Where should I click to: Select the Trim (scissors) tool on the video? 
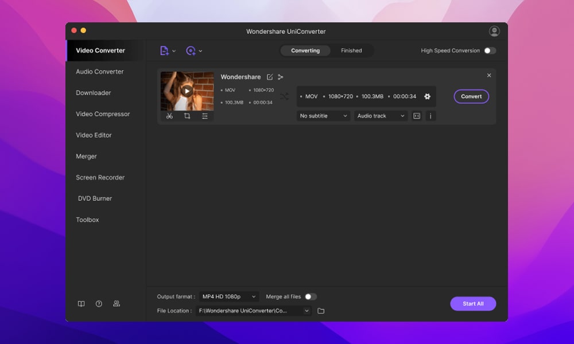[x=170, y=116]
